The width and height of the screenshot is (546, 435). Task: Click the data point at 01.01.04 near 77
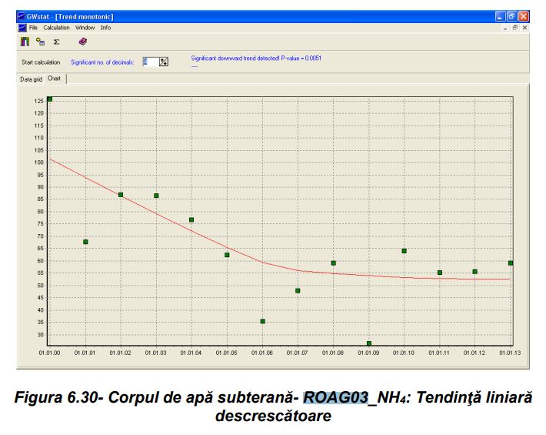[191, 220]
